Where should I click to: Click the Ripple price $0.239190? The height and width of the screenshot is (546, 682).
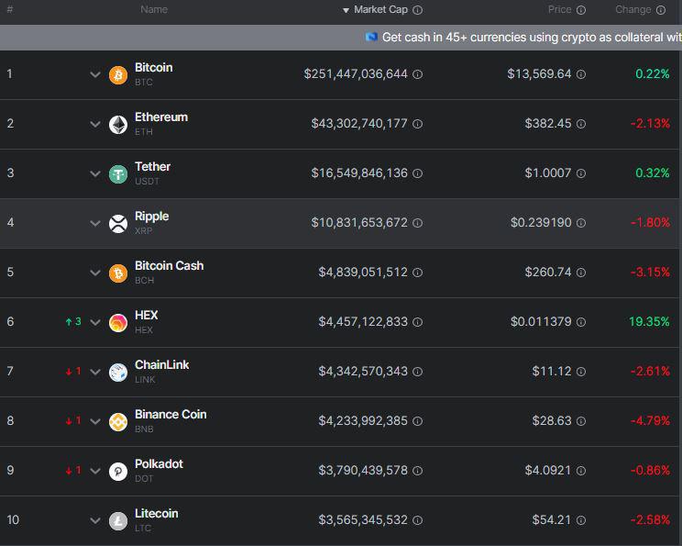coord(541,223)
